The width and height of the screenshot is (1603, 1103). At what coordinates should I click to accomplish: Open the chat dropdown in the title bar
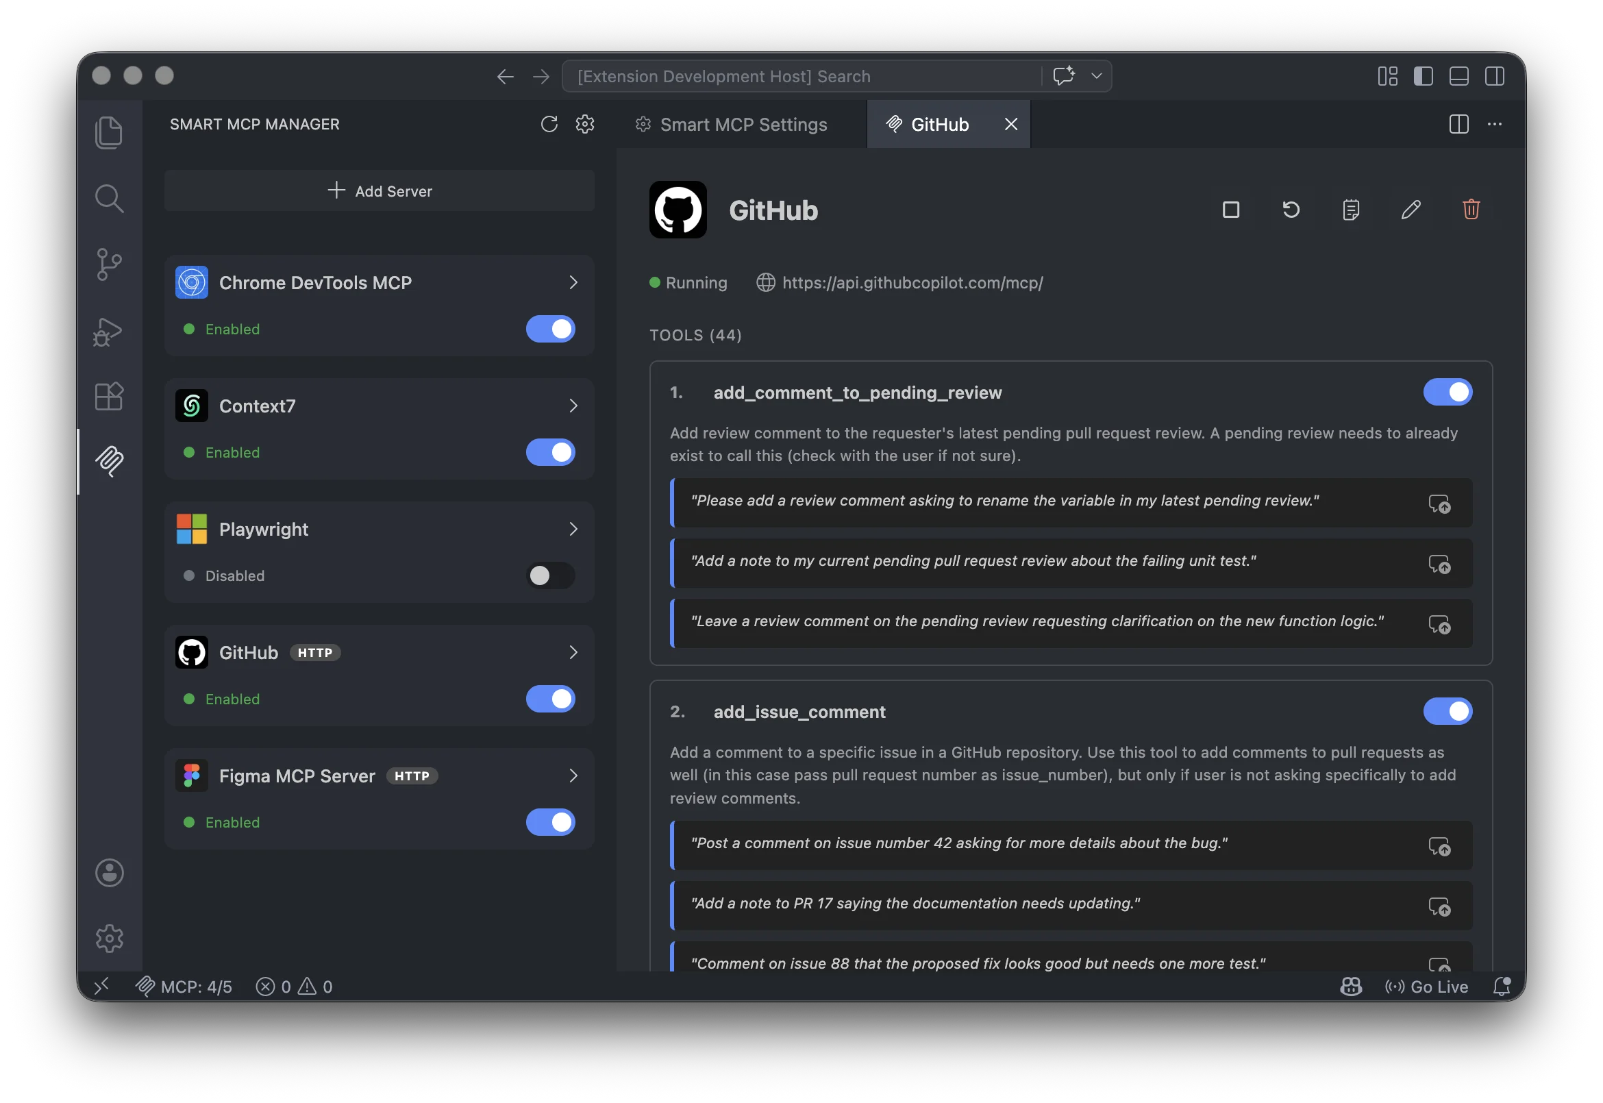pyautogui.click(x=1096, y=76)
